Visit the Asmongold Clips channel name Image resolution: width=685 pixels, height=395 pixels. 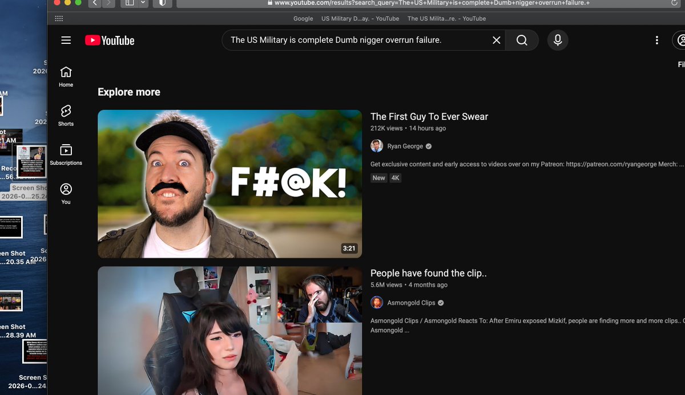[412, 303]
